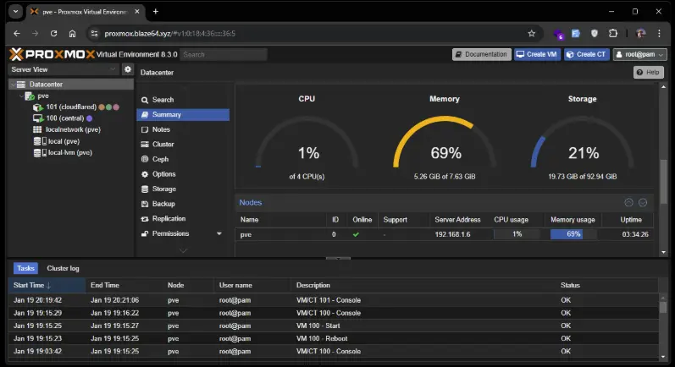
Task: Click the pve node row name
Action: coord(246,234)
